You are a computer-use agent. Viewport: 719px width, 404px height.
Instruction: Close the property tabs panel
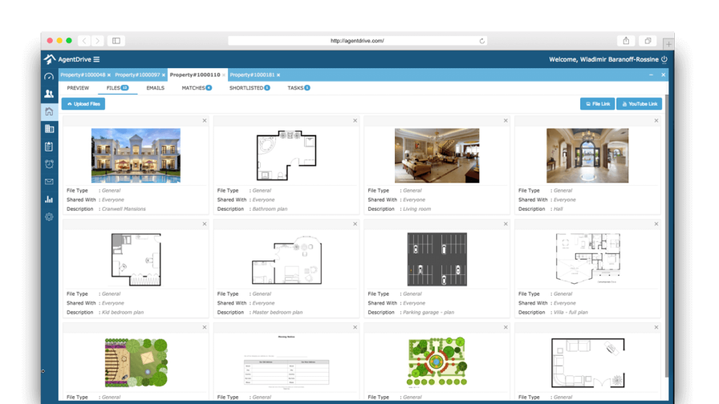click(663, 75)
